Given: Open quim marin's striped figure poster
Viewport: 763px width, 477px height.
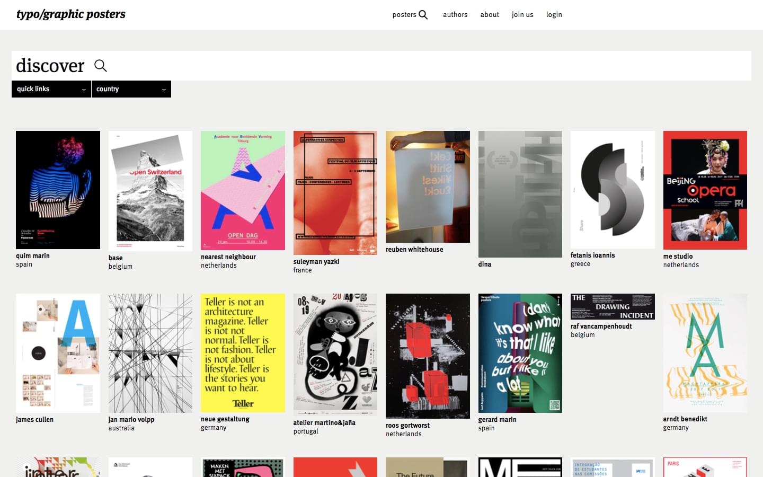Looking at the screenshot, I should tap(58, 190).
